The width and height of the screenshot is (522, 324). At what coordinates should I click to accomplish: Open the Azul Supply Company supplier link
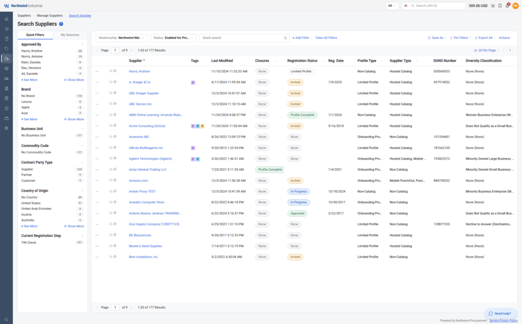point(154,224)
